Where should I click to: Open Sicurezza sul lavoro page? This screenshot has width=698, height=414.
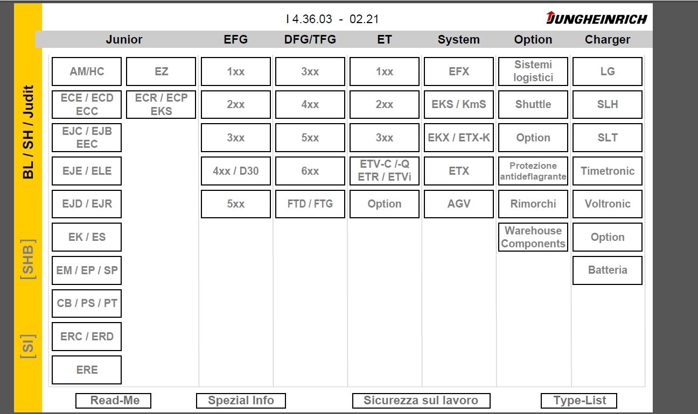click(x=421, y=401)
